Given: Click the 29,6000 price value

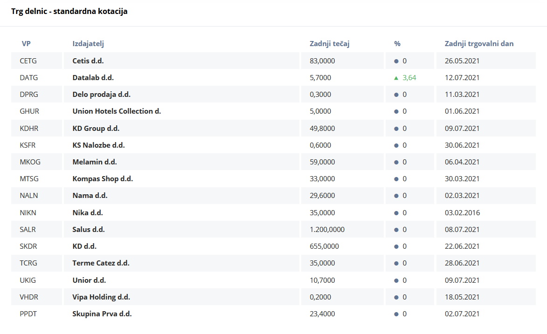Looking at the screenshot, I should pos(322,195).
